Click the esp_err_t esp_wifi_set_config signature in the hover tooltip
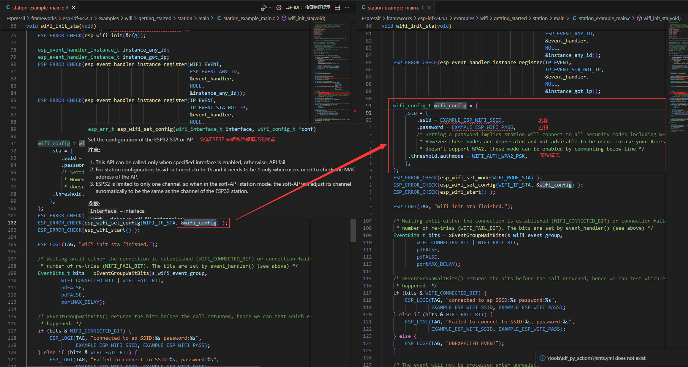The width and height of the screenshot is (688, 367). click(202, 129)
